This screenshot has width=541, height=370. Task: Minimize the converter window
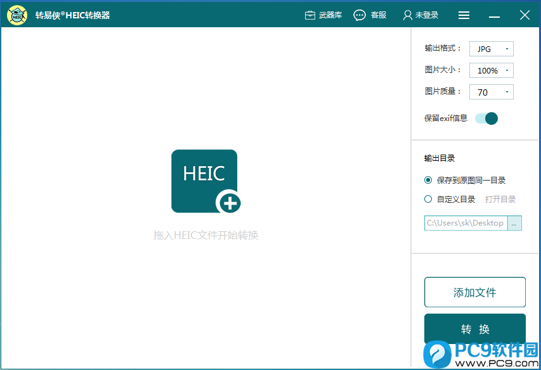(494, 15)
